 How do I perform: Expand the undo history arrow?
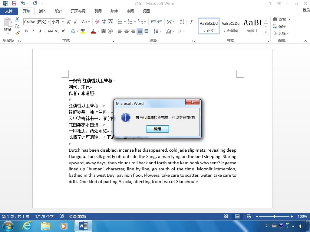point(28,3)
